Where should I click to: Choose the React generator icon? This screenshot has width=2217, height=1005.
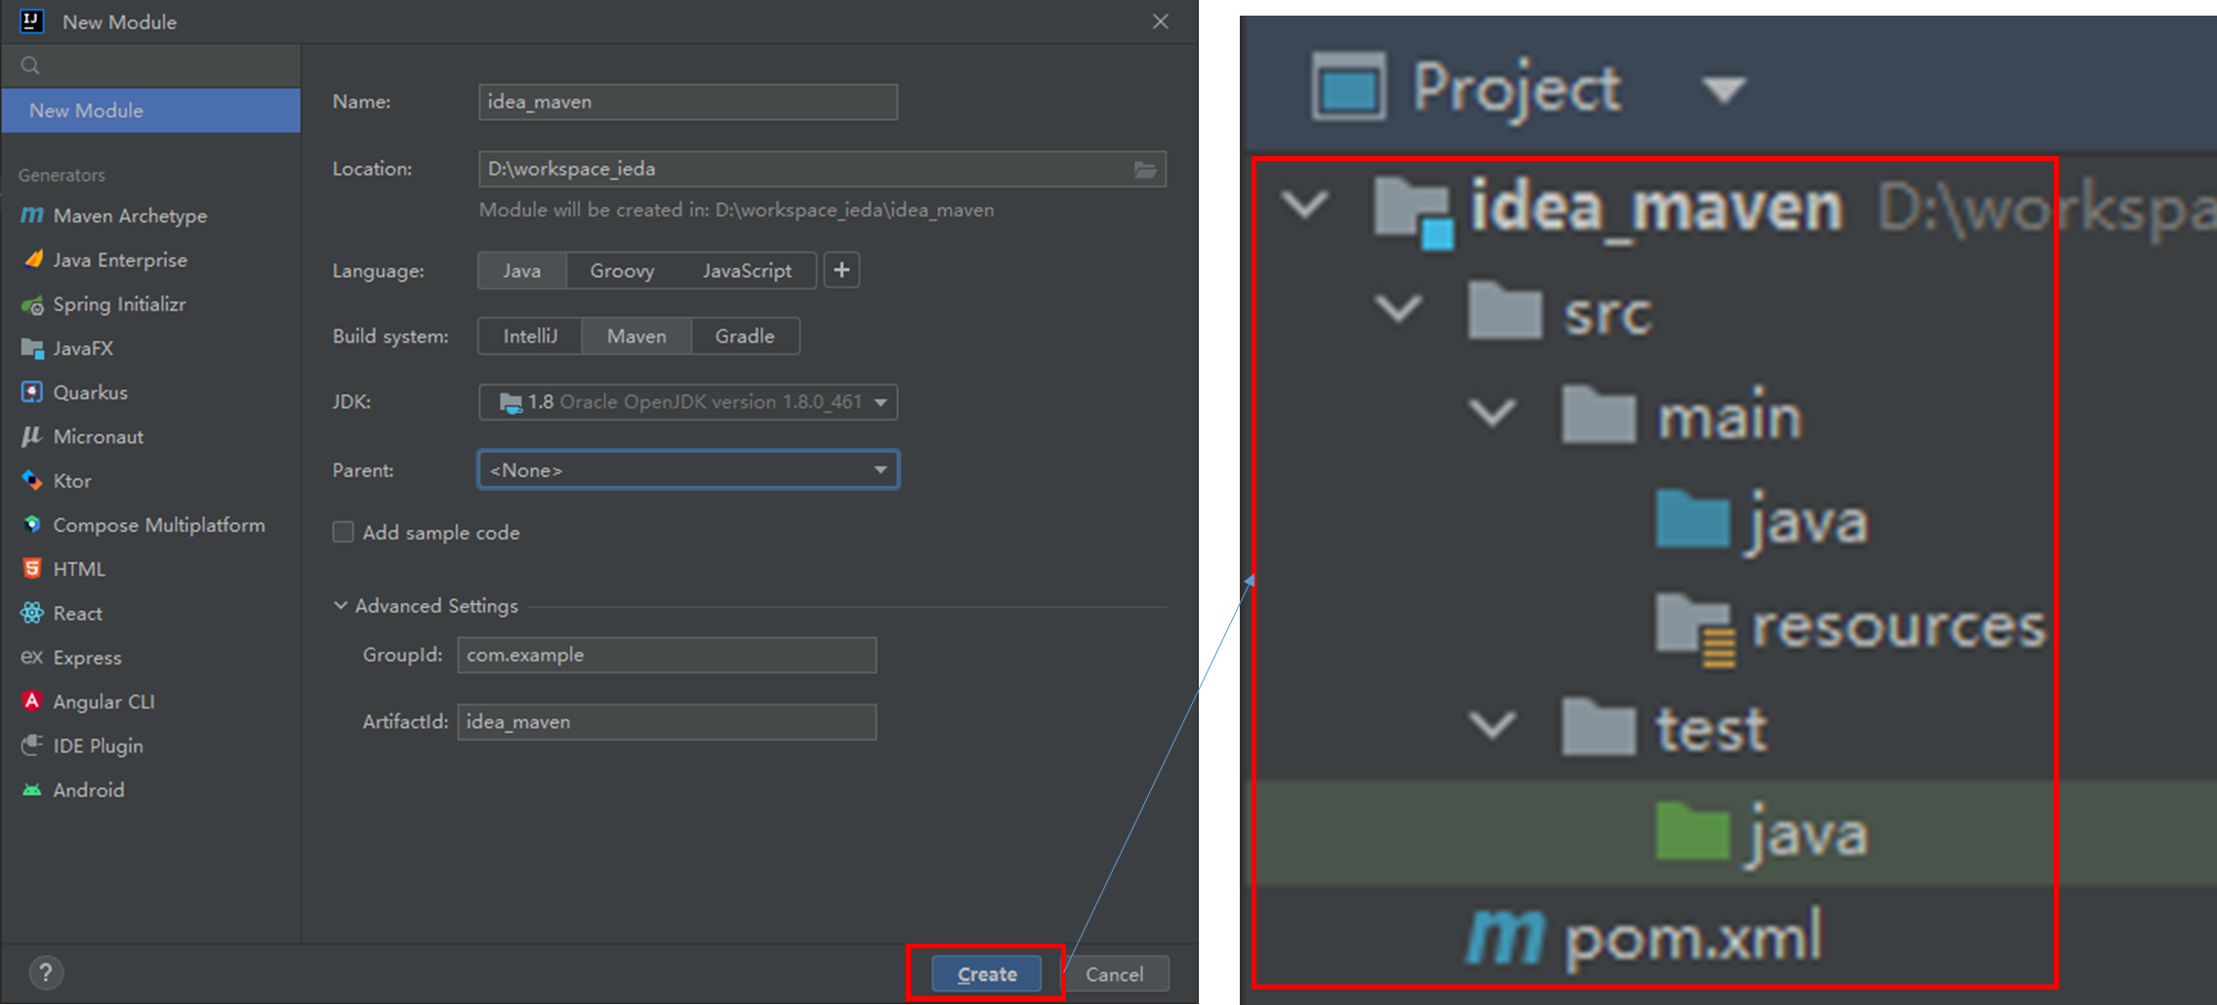coord(32,613)
